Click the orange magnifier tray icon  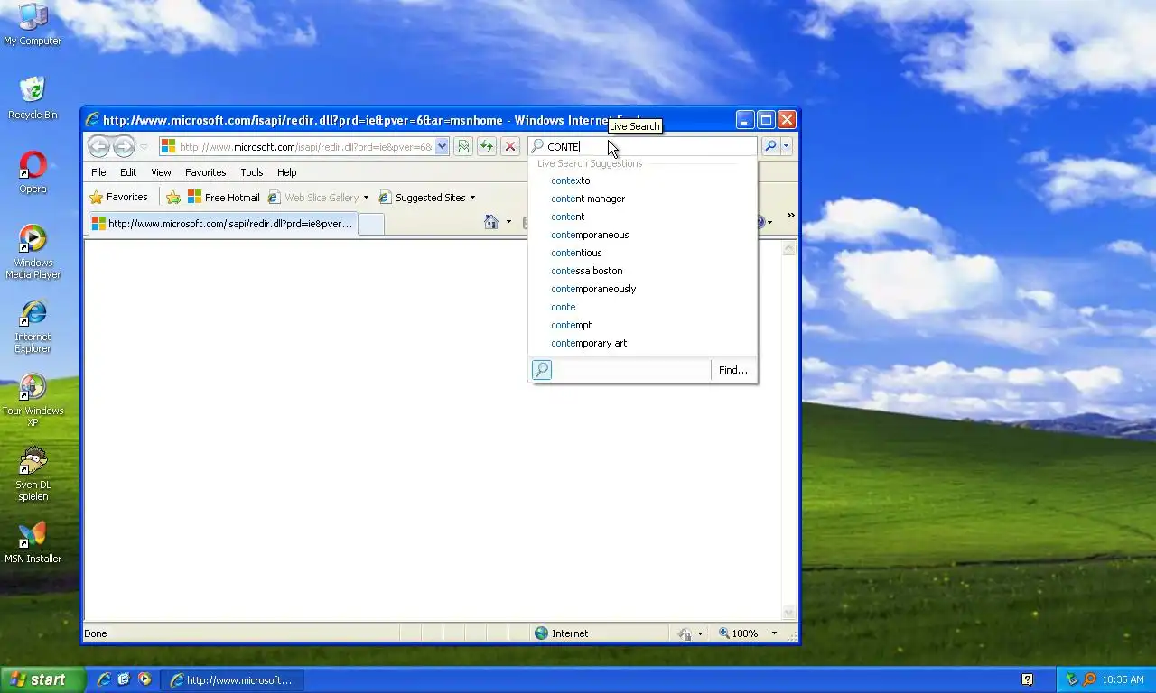tap(1089, 679)
